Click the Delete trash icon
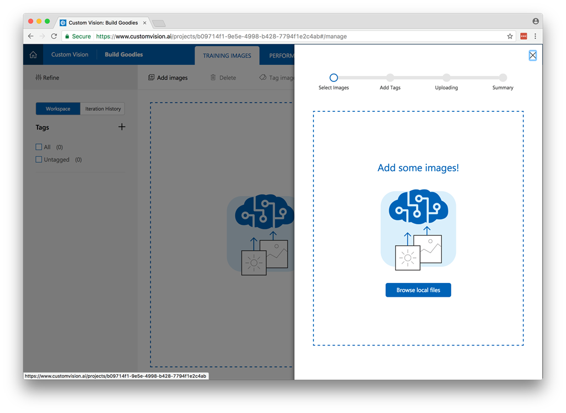 (x=213, y=78)
